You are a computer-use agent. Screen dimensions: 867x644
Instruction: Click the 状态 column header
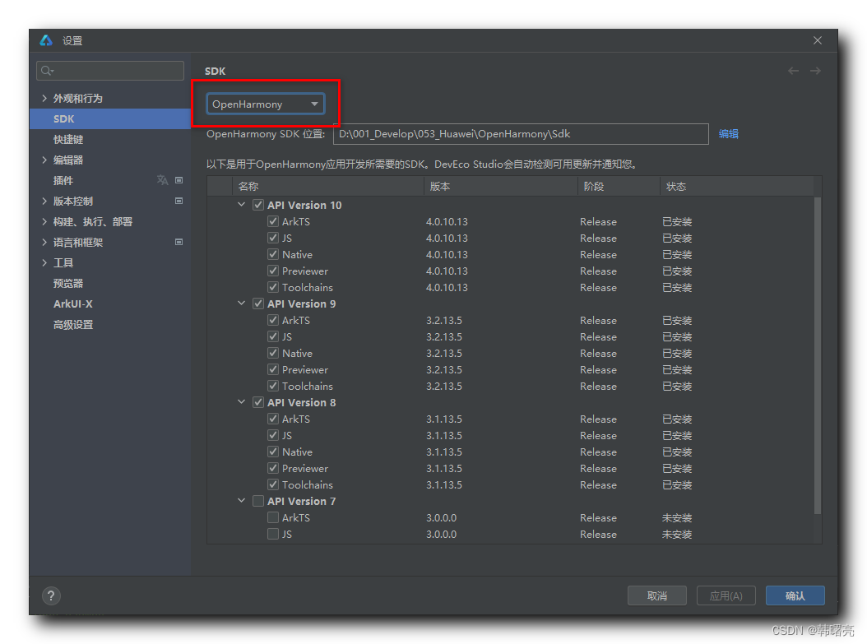(x=737, y=186)
